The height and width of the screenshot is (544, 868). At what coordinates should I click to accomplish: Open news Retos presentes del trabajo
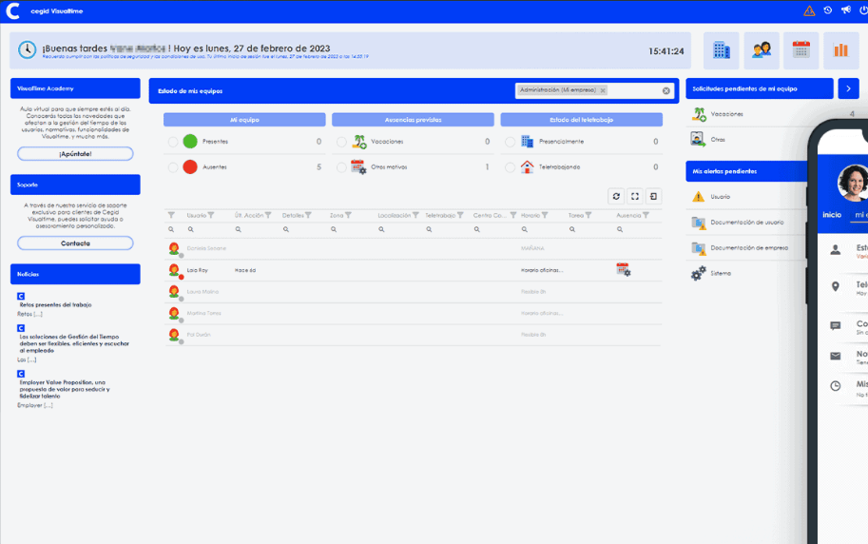pos(55,304)
